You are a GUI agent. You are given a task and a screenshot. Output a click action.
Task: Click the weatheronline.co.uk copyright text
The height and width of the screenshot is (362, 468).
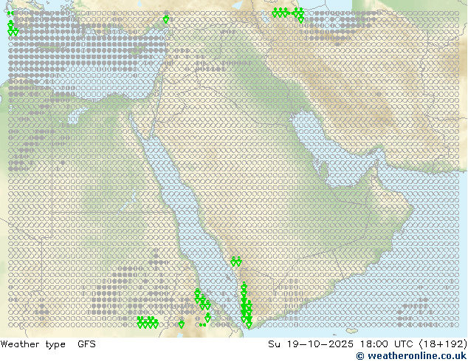click(412, 356)
